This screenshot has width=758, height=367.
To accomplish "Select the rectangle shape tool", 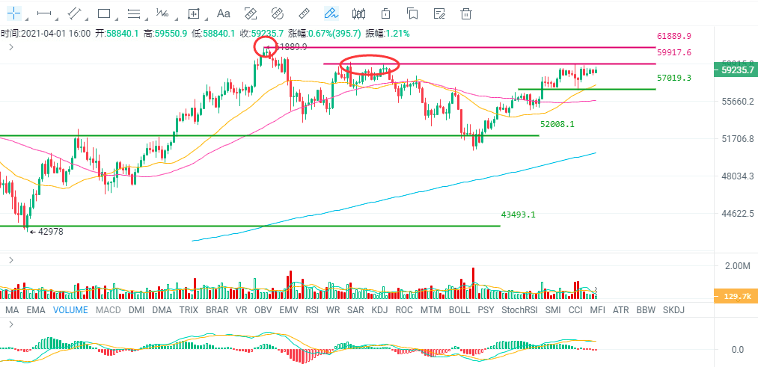I will coord(104,13).
